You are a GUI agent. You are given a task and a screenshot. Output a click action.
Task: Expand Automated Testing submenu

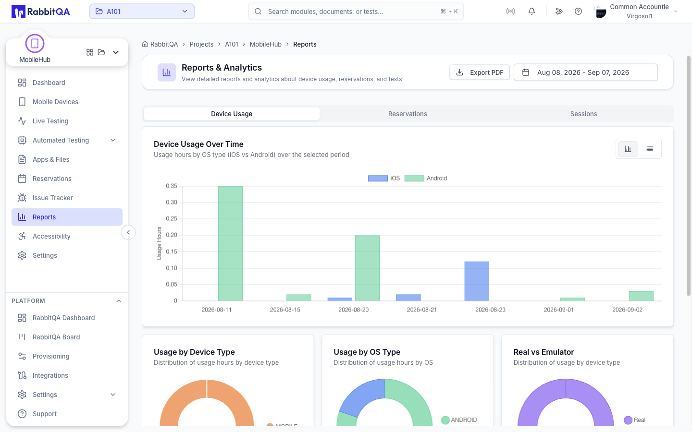113,140
